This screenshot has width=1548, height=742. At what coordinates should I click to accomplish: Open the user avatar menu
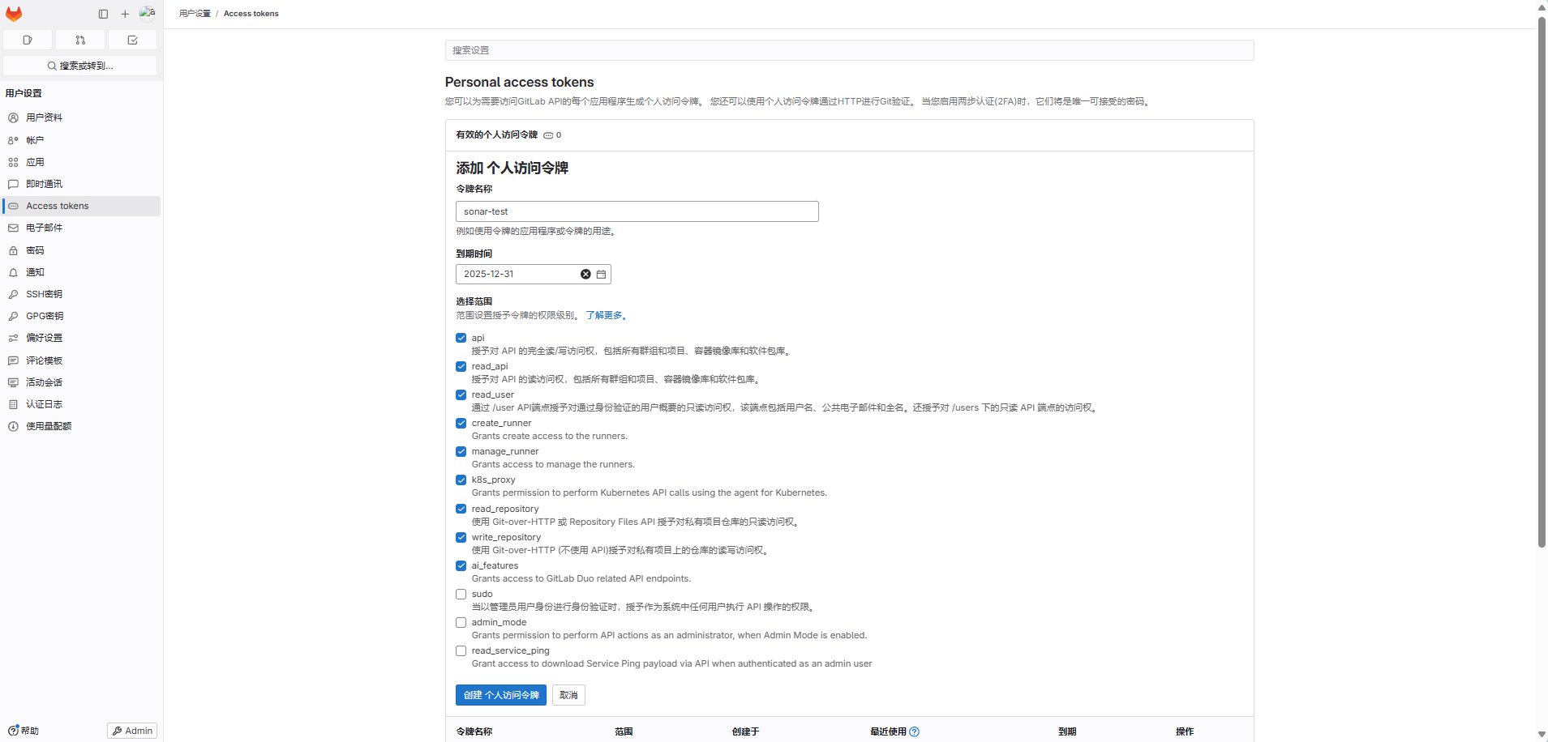coord(148,13)
